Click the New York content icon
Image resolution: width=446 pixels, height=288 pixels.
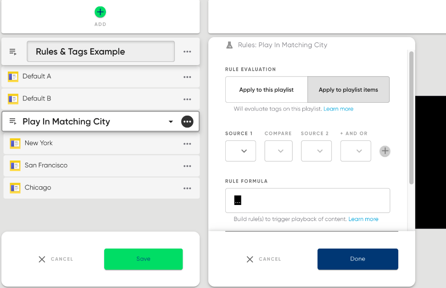(x=15, y=143)
